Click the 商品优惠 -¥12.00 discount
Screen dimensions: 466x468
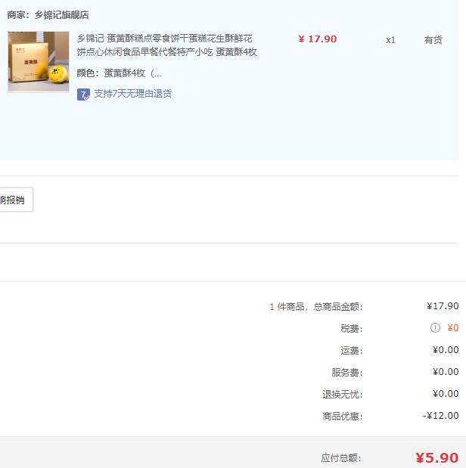tap(440, 416)
